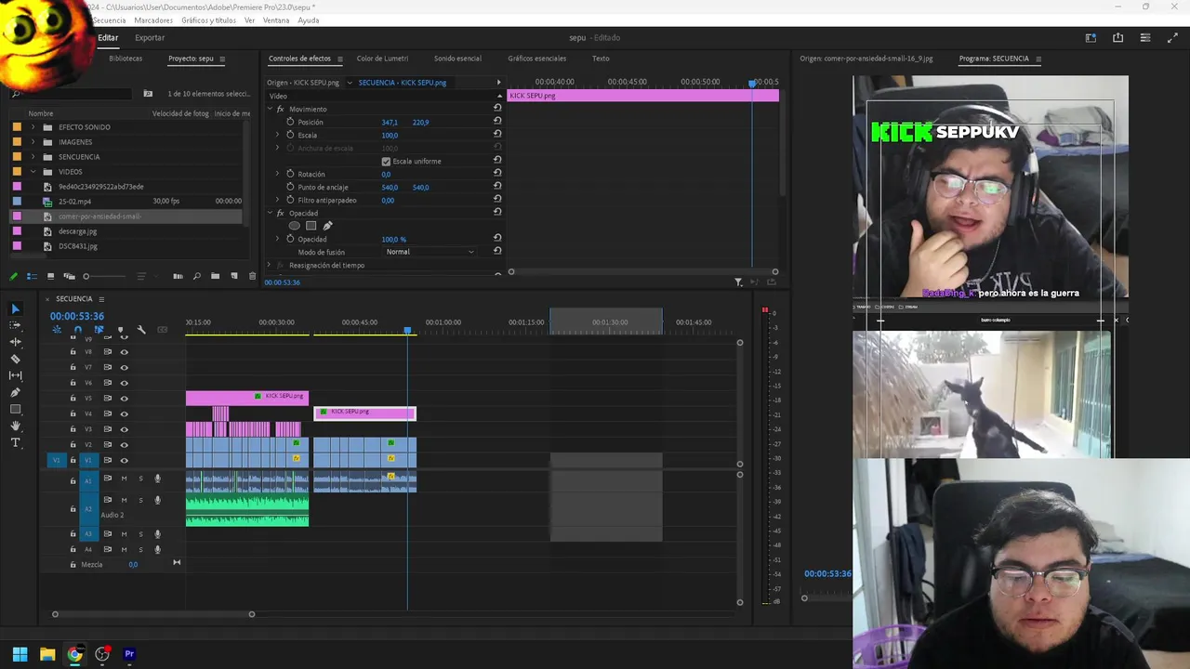Reset the Posición parameter

[x=497, y=122]
